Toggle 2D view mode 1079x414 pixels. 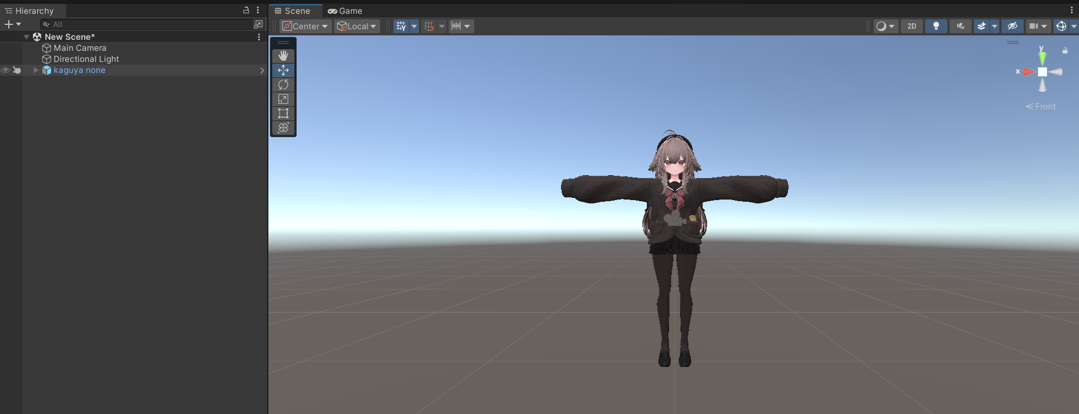point(912,26)
